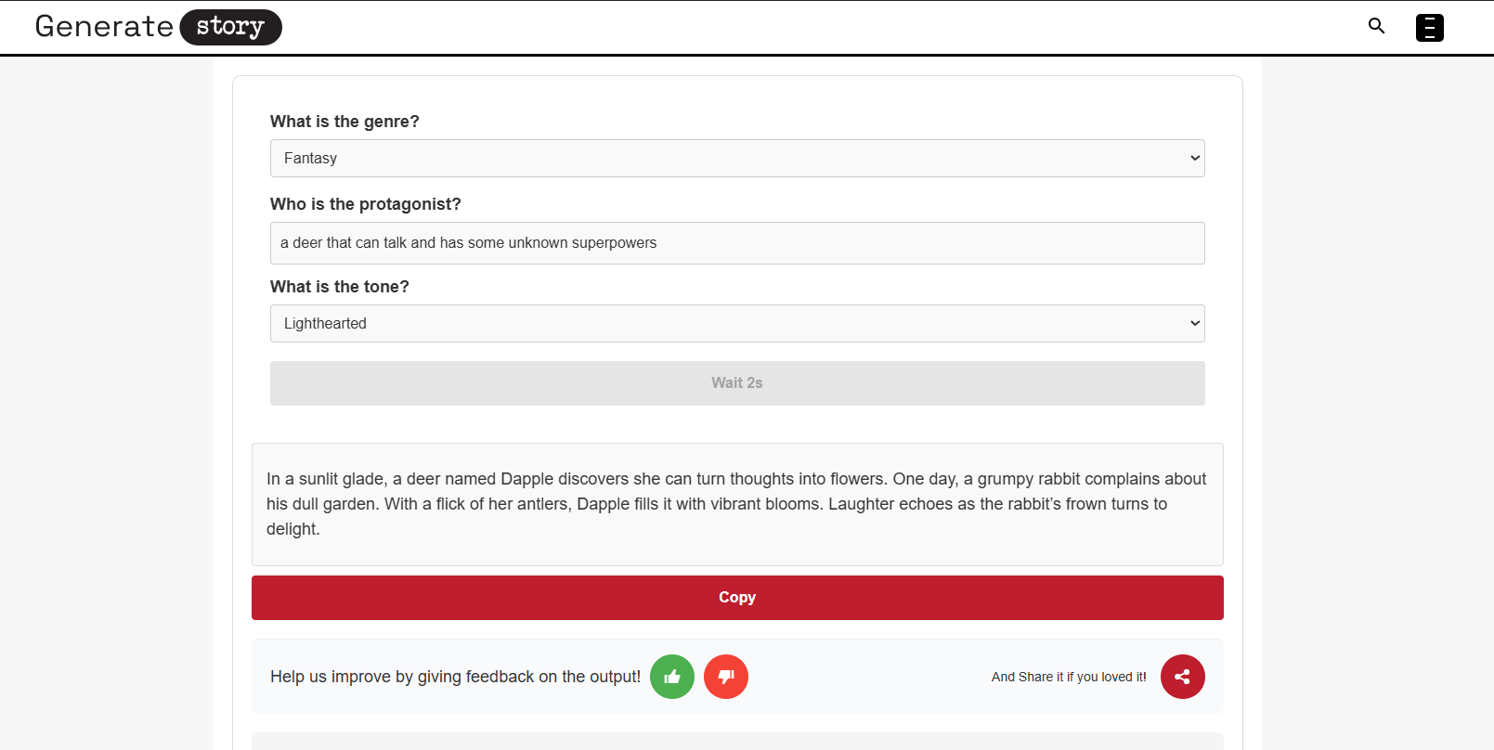This screenshot has width=1494, height=750.
Task: Click the "What is the tone?" label
Action: tap(339, 287)
